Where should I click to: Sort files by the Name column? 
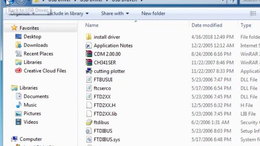tap(92, 25)
